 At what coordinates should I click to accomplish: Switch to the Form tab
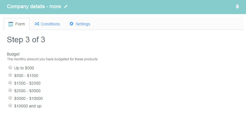click(x=17, y=24)
